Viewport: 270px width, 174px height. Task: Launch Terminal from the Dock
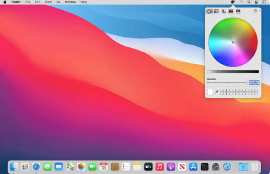click(x=205, y=167)
